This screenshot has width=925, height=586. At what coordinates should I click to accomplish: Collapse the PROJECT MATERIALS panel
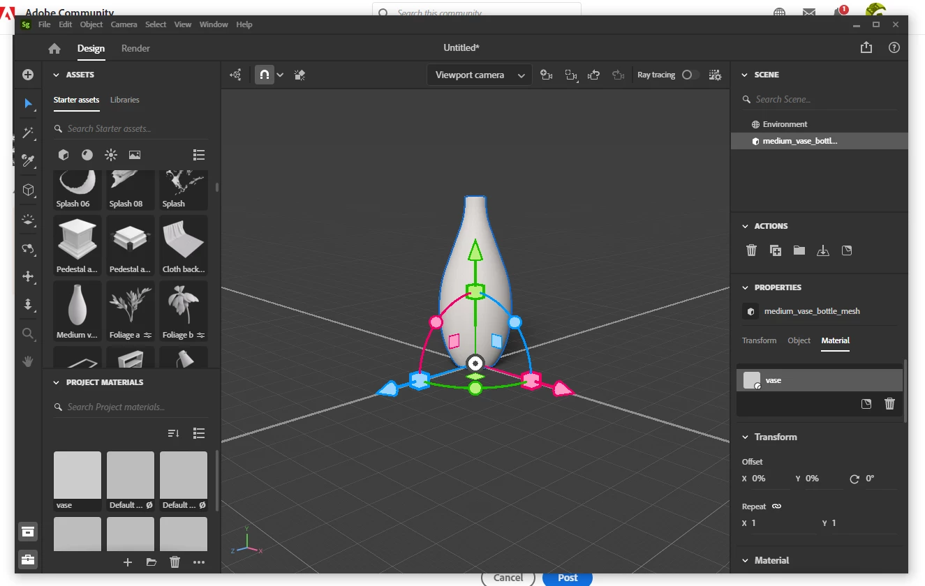[x=56, y=382]
